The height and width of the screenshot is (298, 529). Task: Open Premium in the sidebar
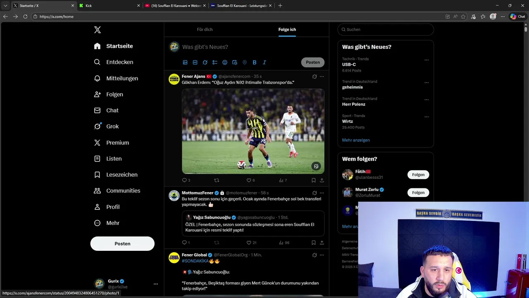coord(111,143)
